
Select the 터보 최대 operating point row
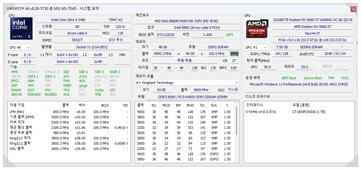(x=69, y=122)
